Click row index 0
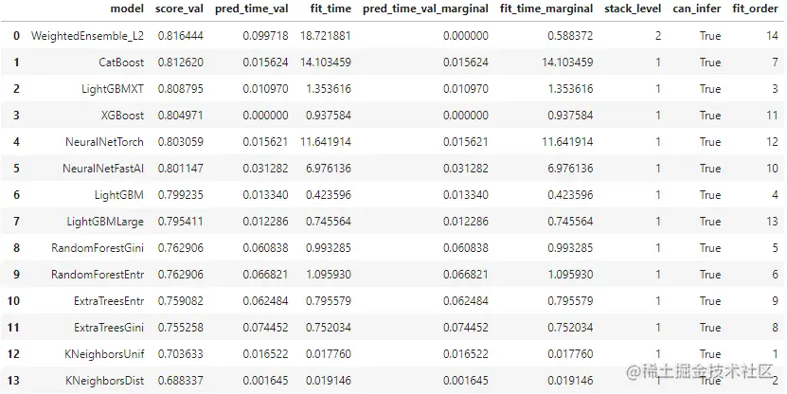Viewport: 787px width, 394px height. click(16, 36)
